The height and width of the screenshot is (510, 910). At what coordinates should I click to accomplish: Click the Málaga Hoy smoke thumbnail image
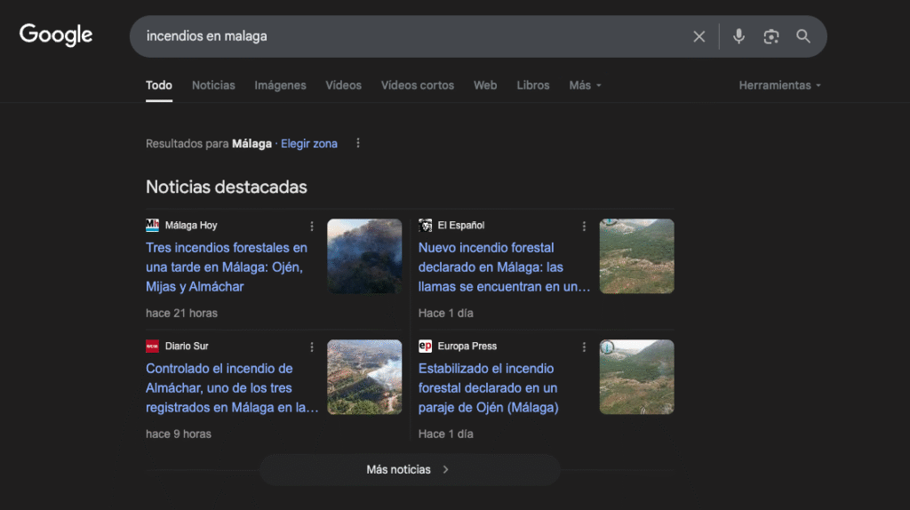[364, 256]
